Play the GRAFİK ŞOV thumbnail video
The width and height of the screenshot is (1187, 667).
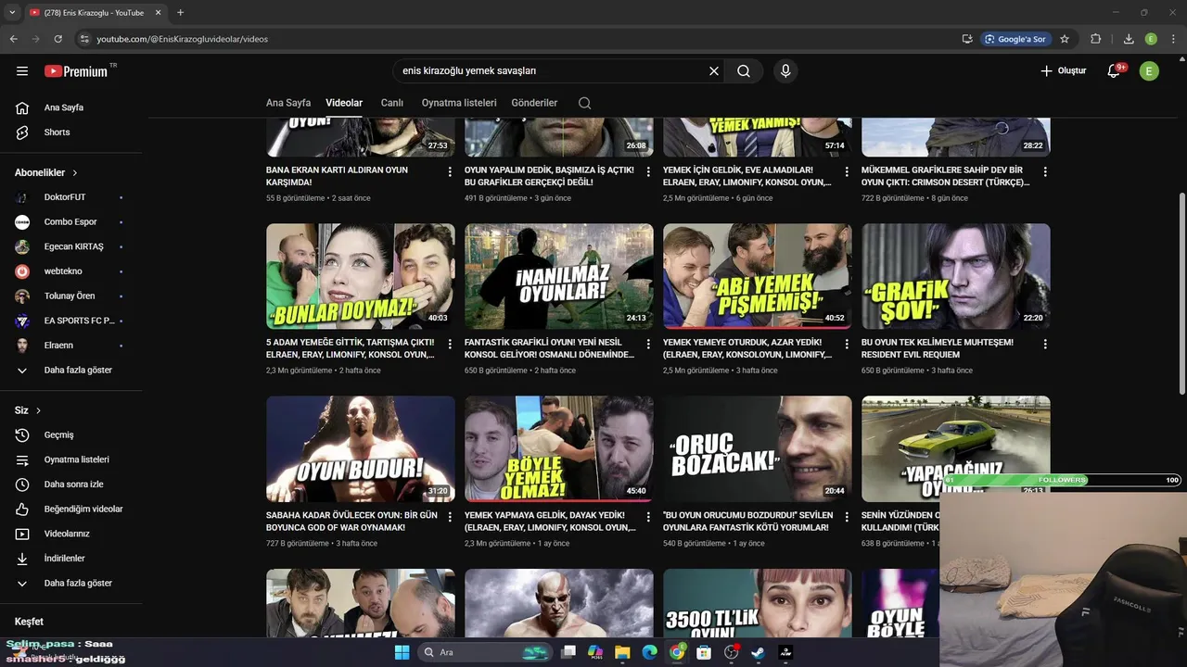point(956,276)
